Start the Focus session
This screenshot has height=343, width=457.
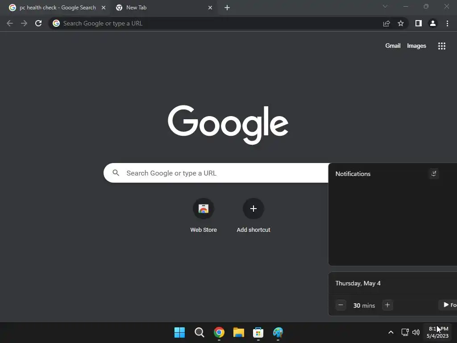click(x=448, y=305)
